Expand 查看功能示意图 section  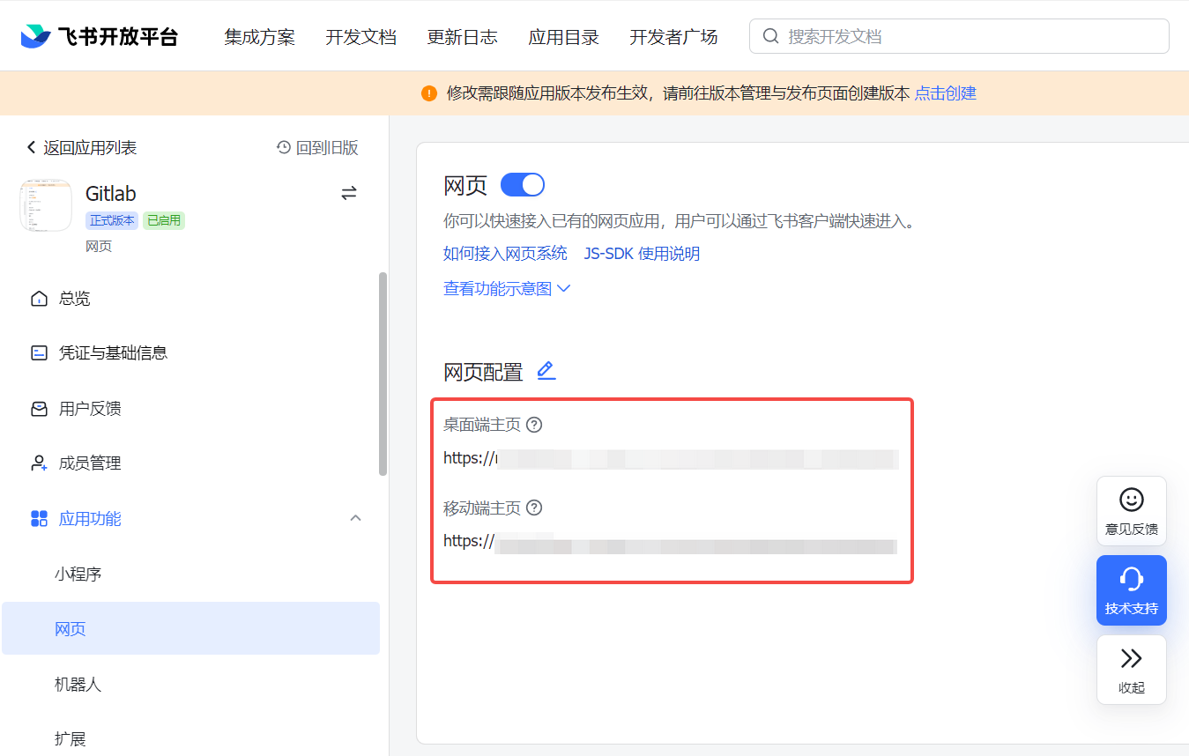[x=507, y=289]
